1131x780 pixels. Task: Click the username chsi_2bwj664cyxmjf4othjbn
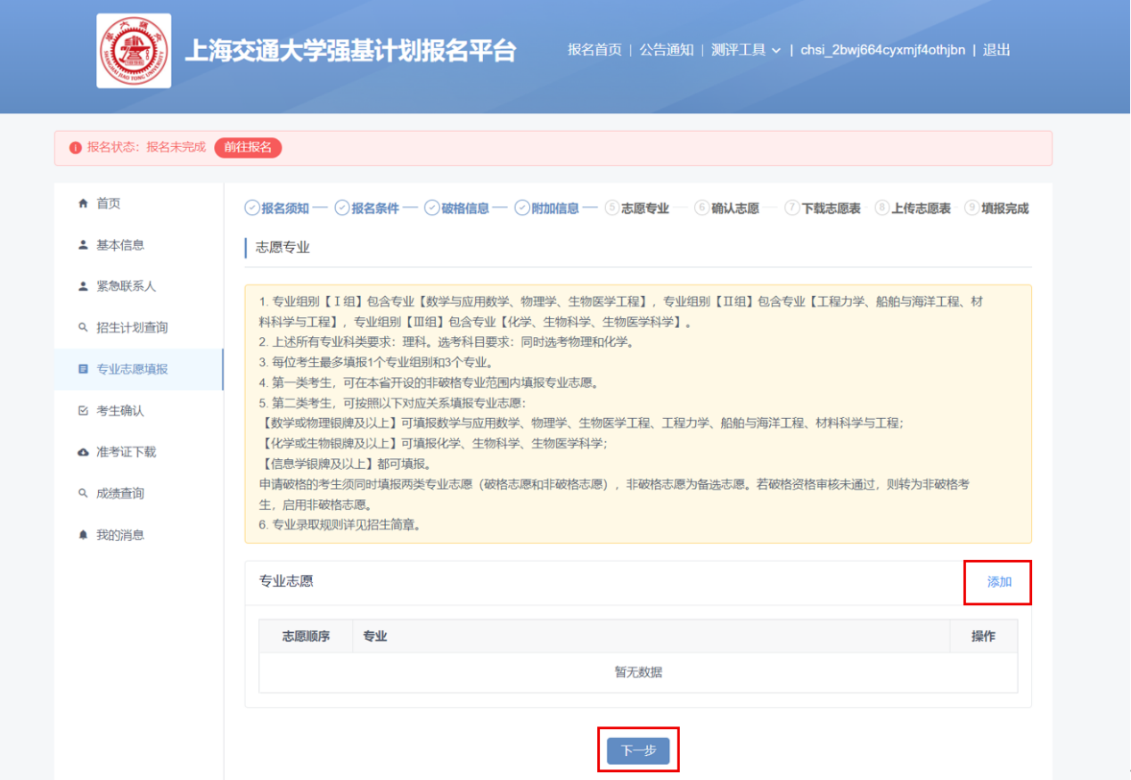tap(882, 50)
